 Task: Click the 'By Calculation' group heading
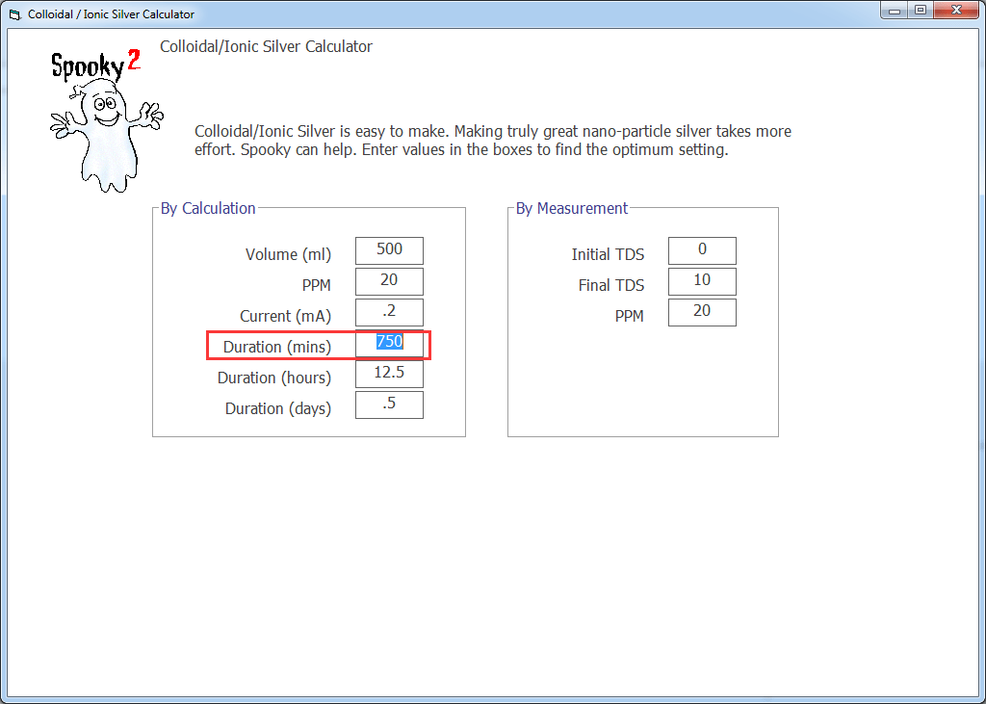point(208,208)
